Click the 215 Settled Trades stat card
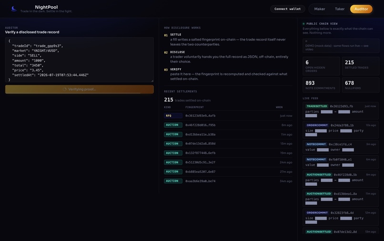The image size is (384, 241). [361, 66]
